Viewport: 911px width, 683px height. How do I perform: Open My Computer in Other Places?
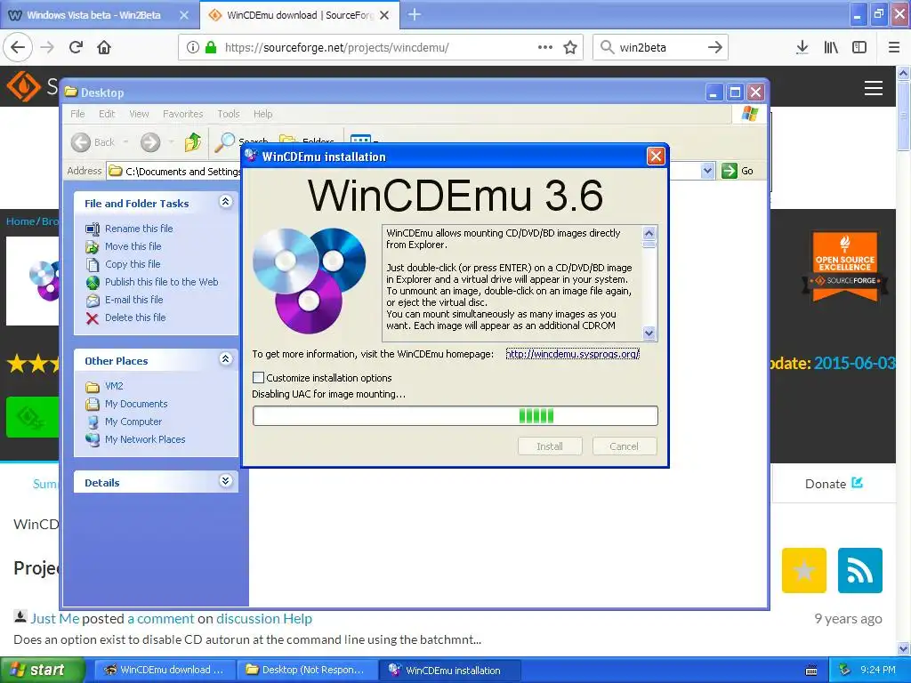click(x=133, y=422)
